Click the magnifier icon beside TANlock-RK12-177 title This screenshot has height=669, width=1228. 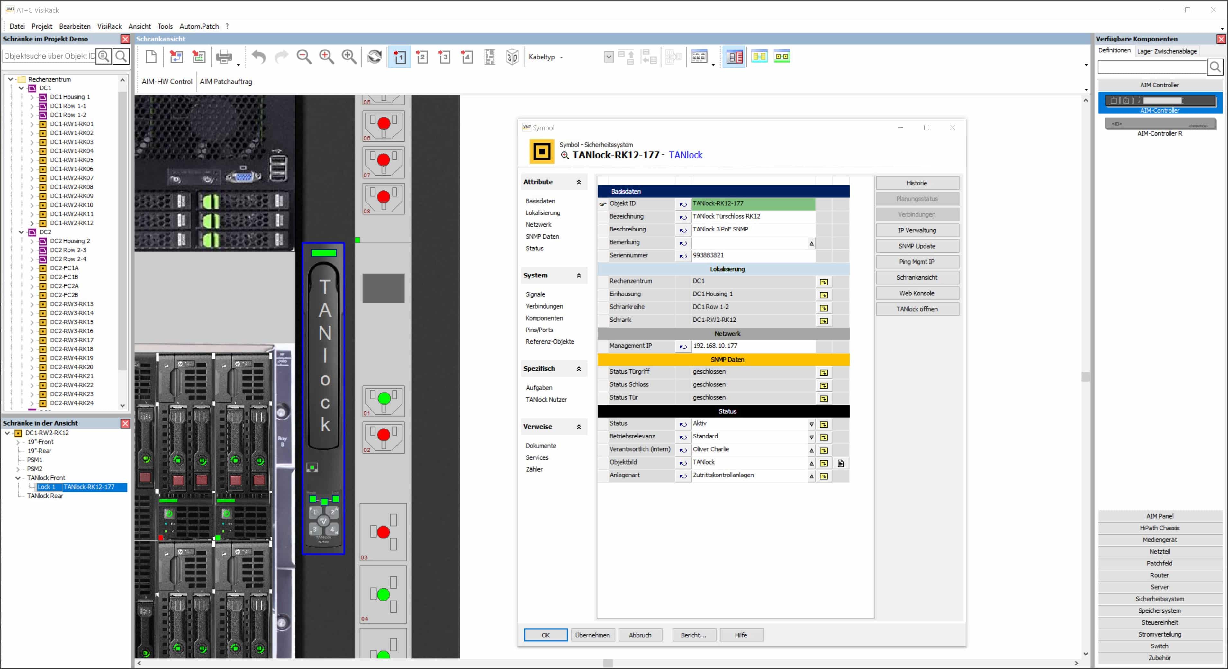(565, 155)
